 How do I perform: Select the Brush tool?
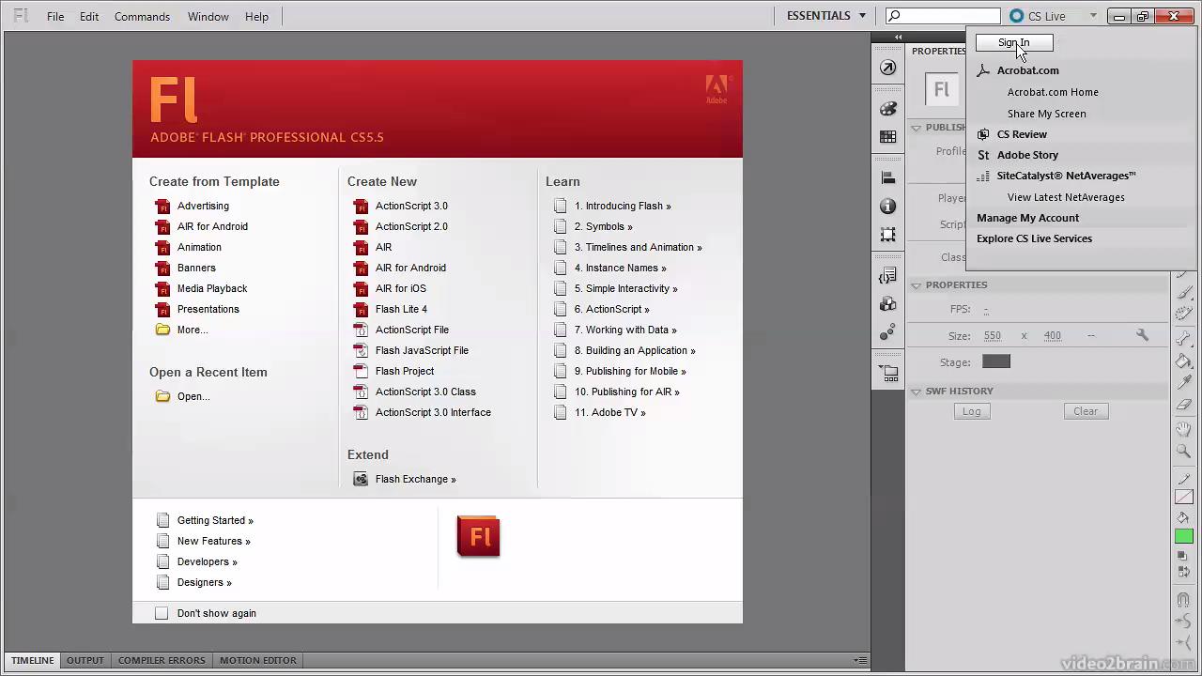[1184, 292]
